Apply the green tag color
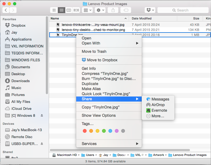This screenshot has width=211, height=165. click(x=104, y=131)
